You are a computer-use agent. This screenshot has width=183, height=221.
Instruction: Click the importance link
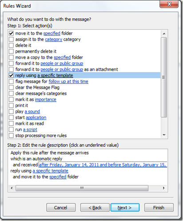46,99
